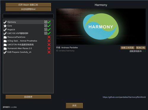
Task: Grab the striped reorder handle on Harmony row
Action: pyautogui.click(x=46, y=22)
